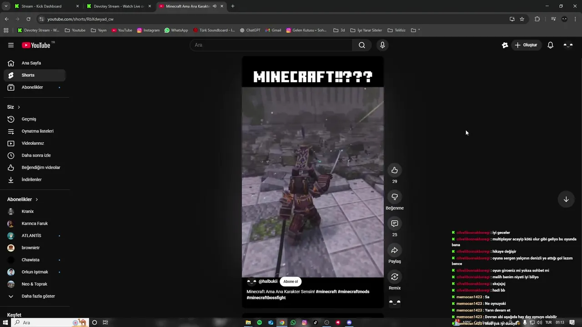Image resolution: width=582 pixels, height=327 pixels.
Task: Switch to Devotey Stream Watch Live tab
Action: (119, 6)
